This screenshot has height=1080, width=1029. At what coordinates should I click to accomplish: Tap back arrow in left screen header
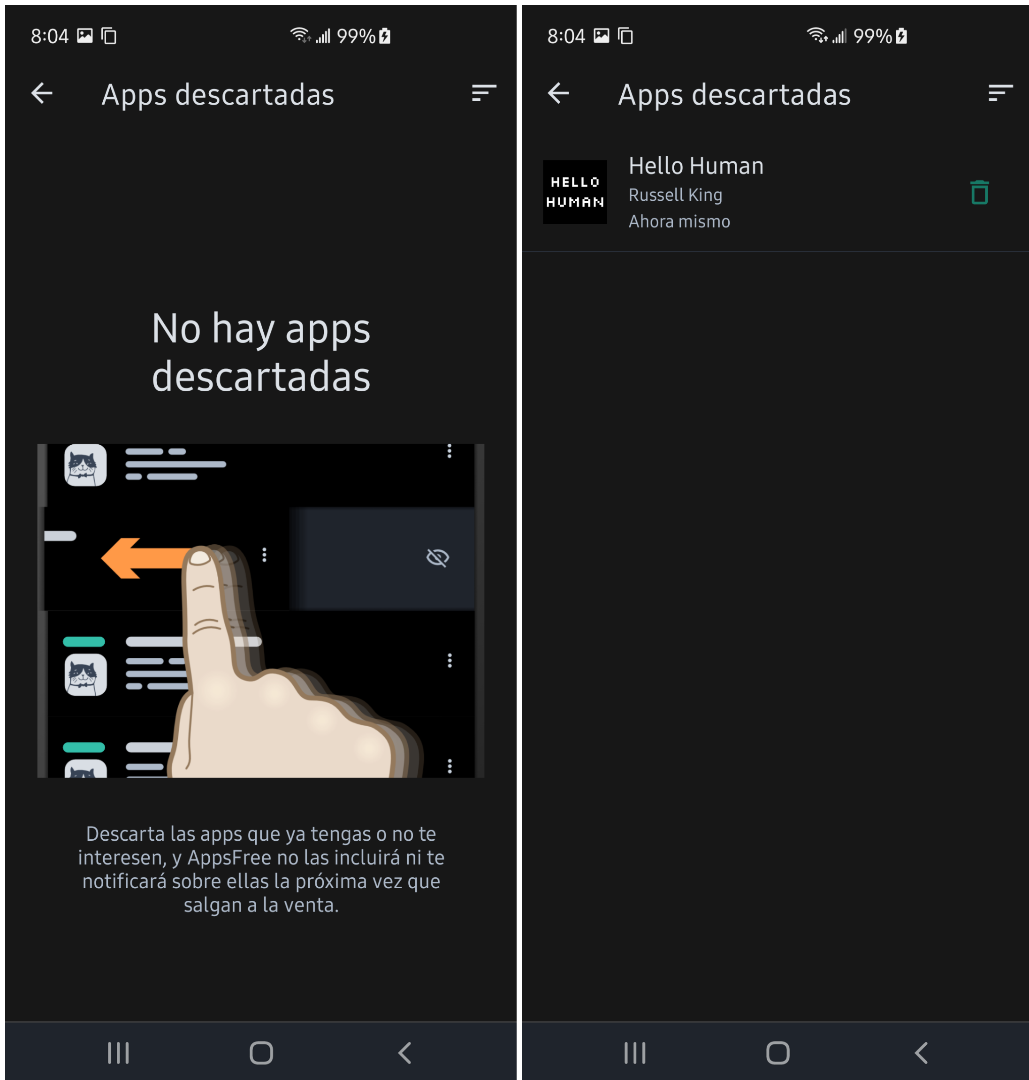coord(42,93)
